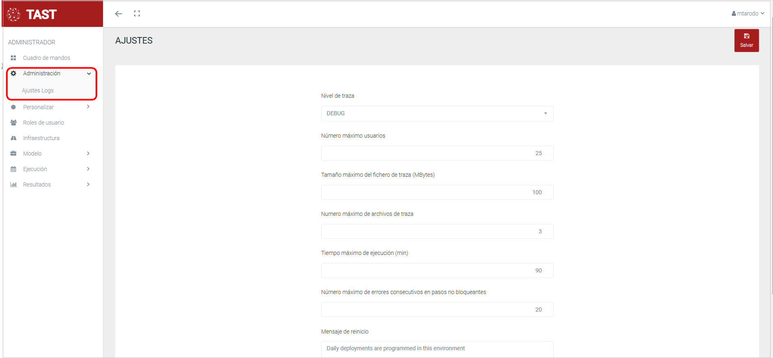Click the Roles de usuario people icon
This screenshot has width=773, height=358.
[x=13, y=123]
